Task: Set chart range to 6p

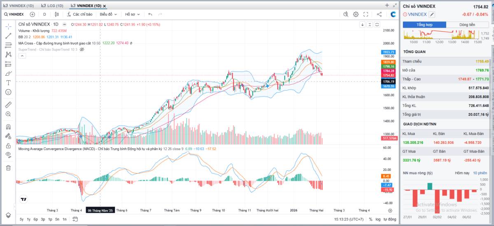Action: tap(36, 219)
